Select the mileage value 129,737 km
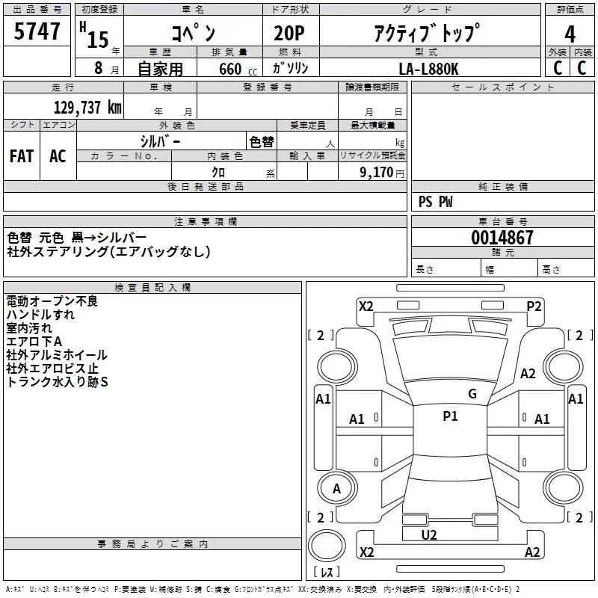This screenshot has height=598, width=598. (87, 108)
